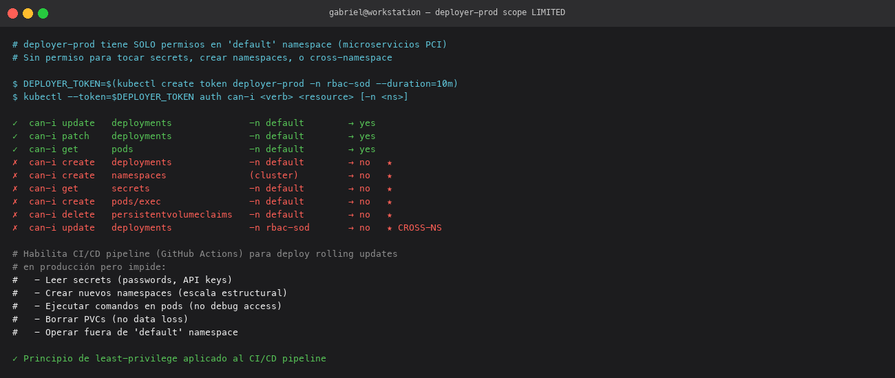Click the red X on 'can-i create namespaces'

15,176
